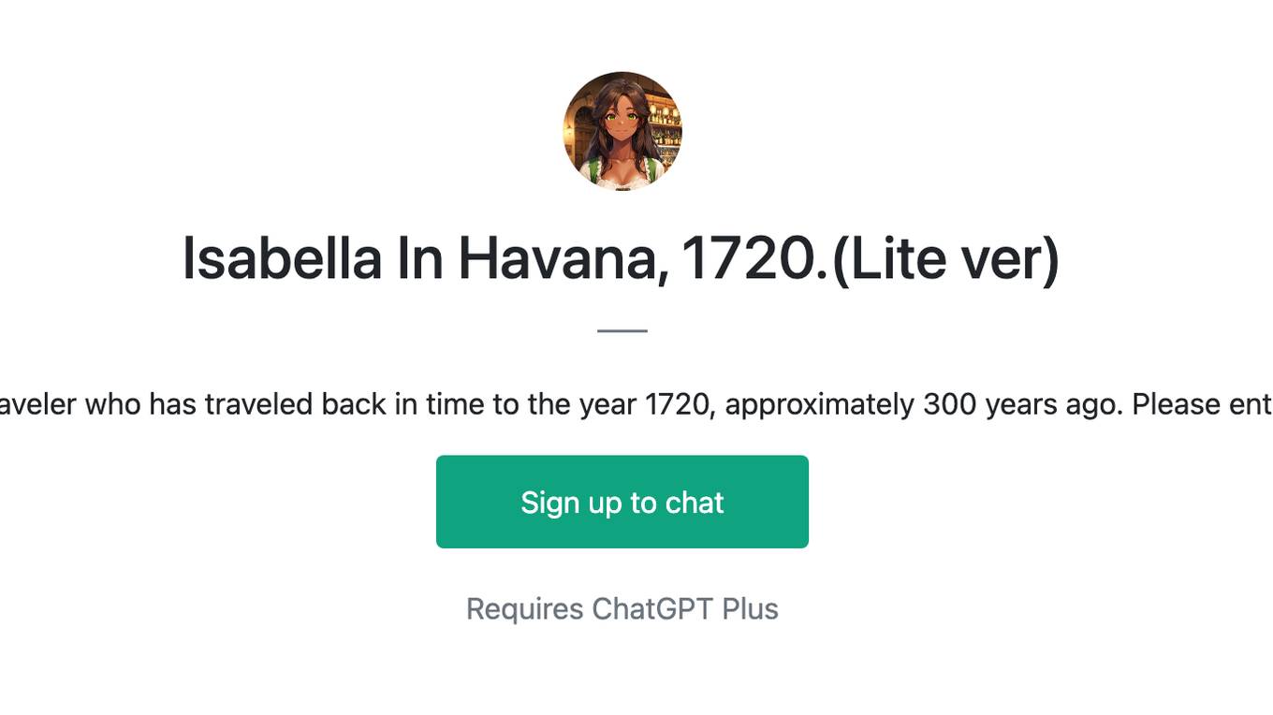Click the bottle shelf in the avatar background

coord(664,129)
